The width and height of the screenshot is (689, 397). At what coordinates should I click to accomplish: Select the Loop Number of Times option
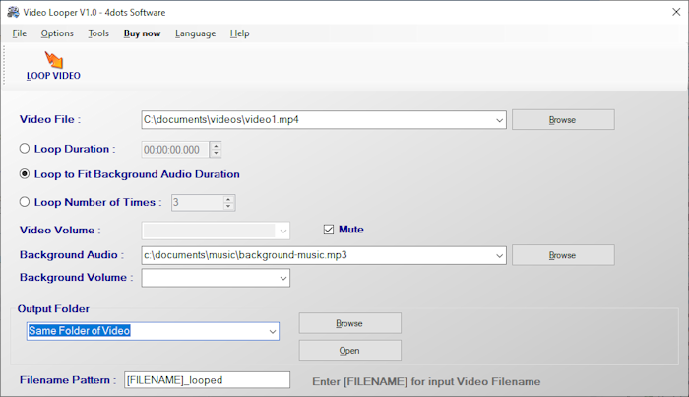click(25, 202)
